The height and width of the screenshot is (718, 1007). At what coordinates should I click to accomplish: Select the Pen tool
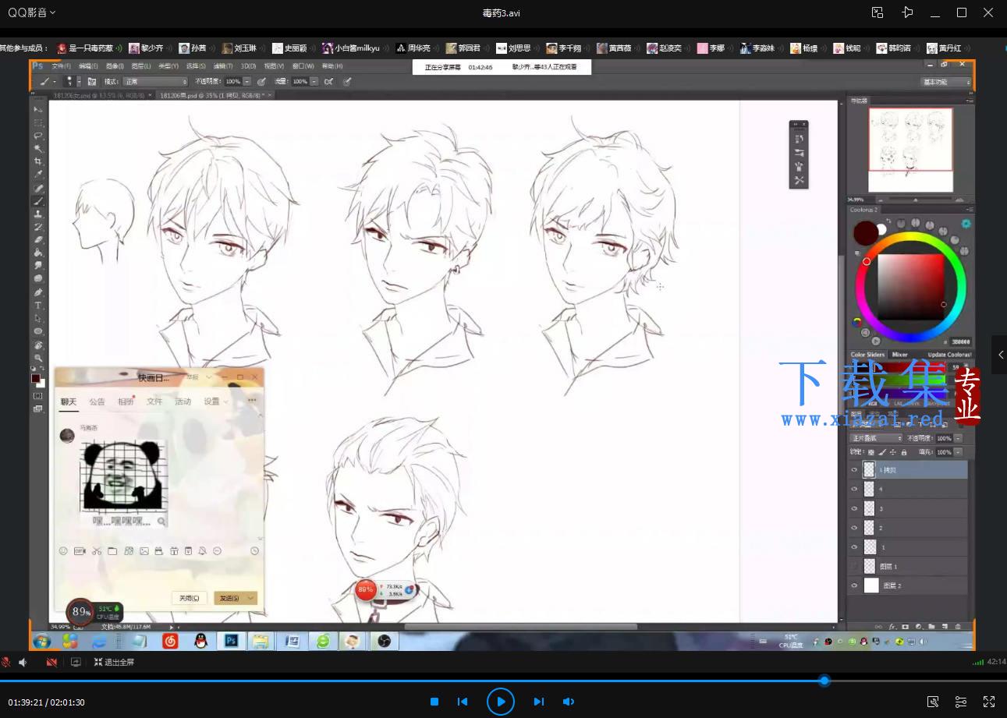coord(38,292)
